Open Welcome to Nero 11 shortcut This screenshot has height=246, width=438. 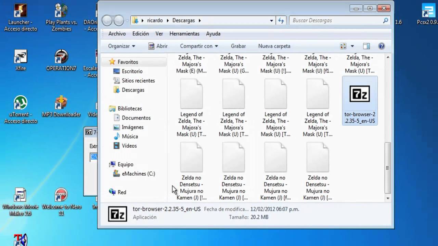pyautogui.click(x=61, y=202)
